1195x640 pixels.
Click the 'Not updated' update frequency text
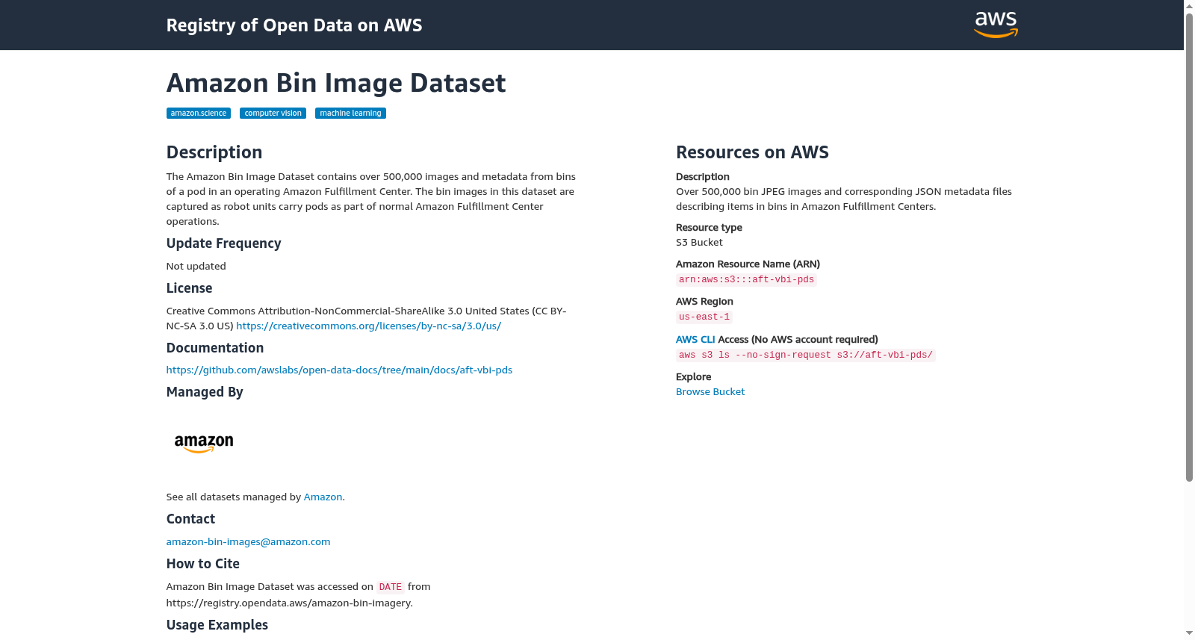click(196, 267)
